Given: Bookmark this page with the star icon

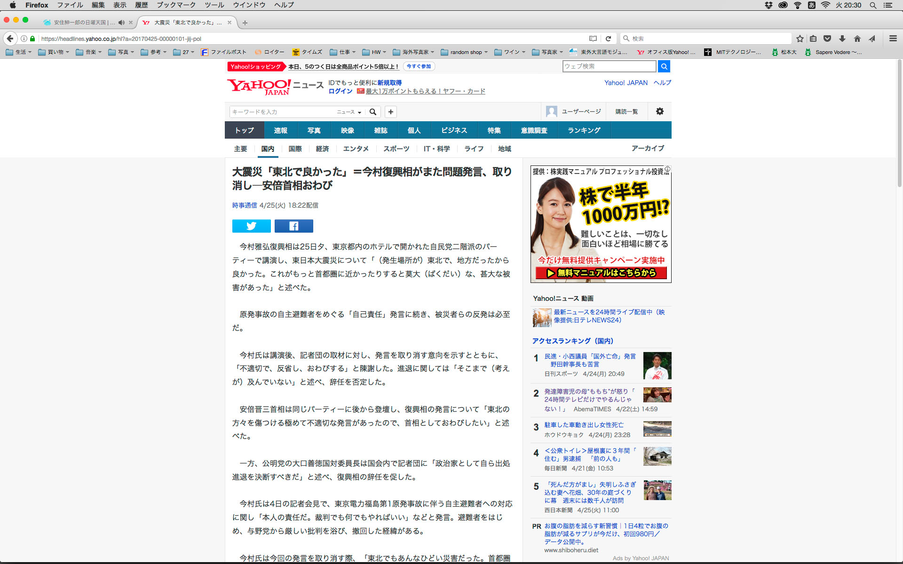Looking at the screenshot, I should [800, 39].
